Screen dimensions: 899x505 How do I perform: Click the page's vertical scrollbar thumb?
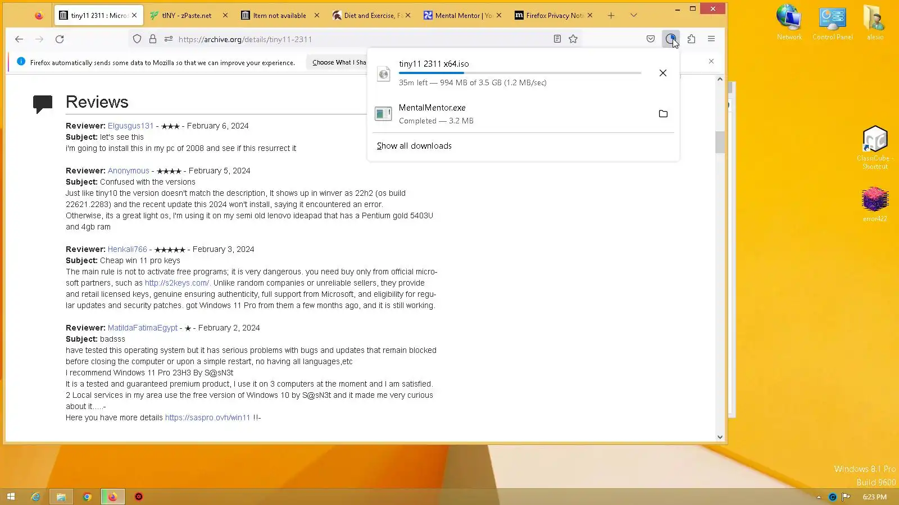point(720,142)
